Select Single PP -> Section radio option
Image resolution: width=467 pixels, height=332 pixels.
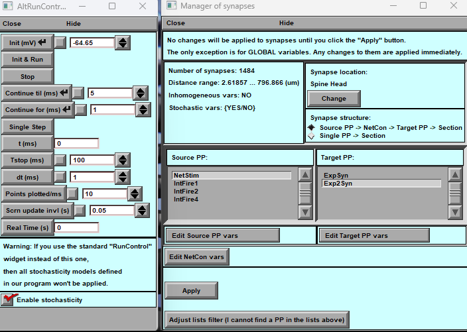pyautogui.click(x=312, y=136)
